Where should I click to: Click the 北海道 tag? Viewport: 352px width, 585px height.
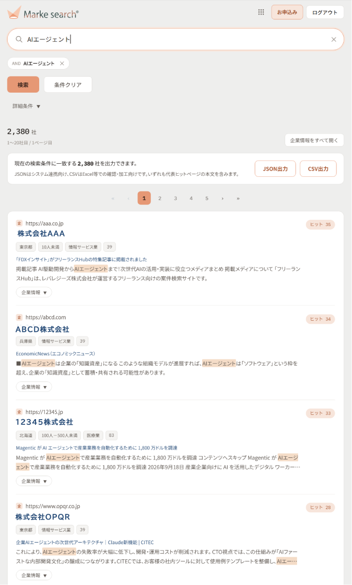tap(26, 435)
